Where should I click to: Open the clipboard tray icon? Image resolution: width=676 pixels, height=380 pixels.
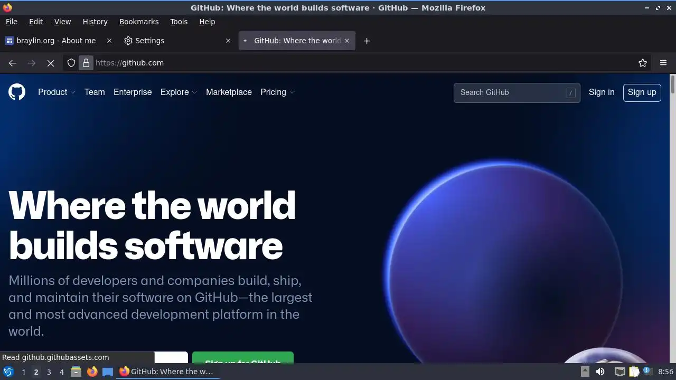click(x=634, y=372)
